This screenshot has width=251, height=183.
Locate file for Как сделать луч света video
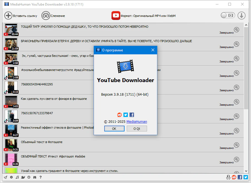(237, 102)
